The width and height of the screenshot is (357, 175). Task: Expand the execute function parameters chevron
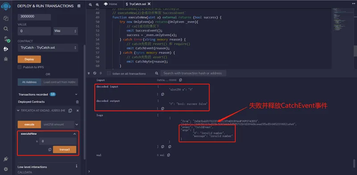[x=77, y=124]
